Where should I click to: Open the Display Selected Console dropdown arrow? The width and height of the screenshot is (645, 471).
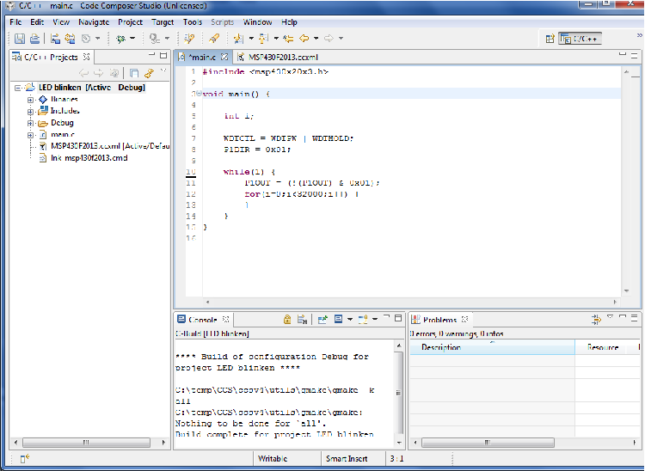[x=349, y=319]
